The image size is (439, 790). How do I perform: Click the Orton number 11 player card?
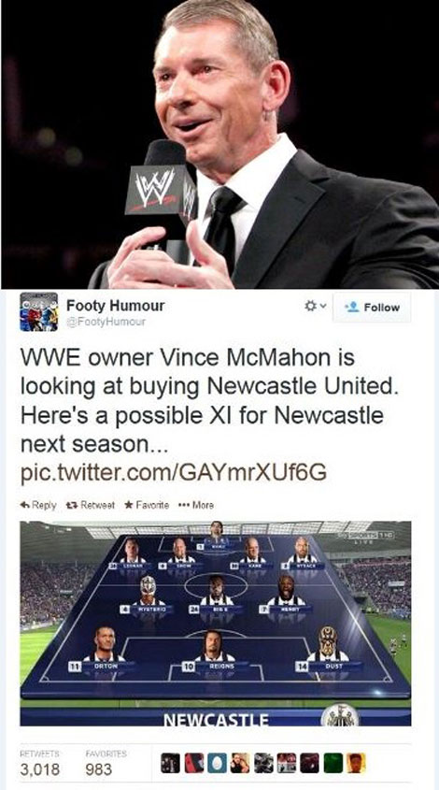coord(103,650)
